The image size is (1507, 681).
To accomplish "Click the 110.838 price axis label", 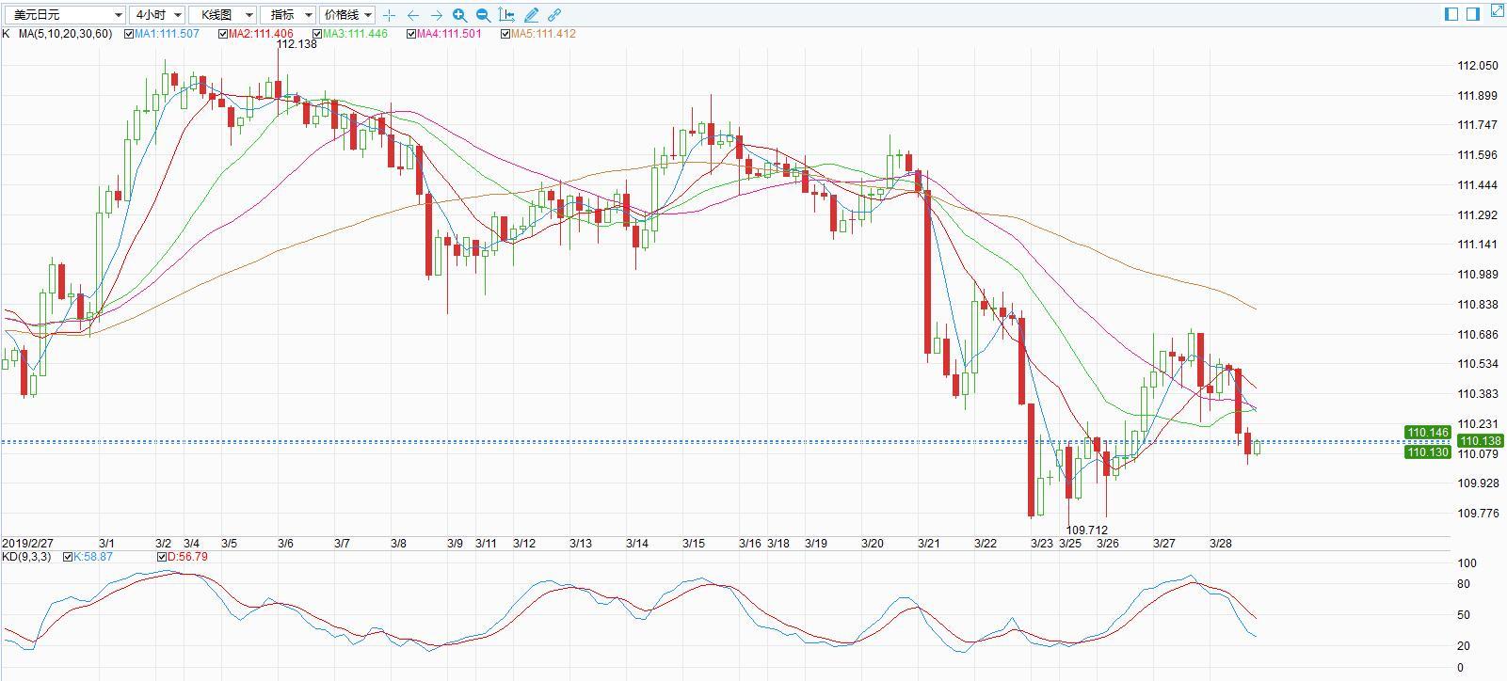I will [1477, 305].
